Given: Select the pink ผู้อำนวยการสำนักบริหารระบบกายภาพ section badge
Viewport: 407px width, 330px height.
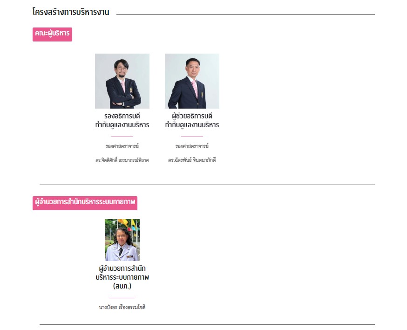Looking at the screenshot, I should [85, 203].
